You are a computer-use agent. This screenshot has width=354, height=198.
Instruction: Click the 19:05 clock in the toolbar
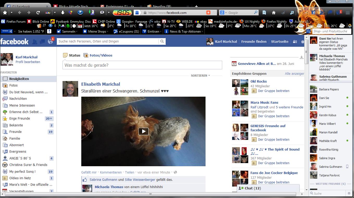click(122, 13)
